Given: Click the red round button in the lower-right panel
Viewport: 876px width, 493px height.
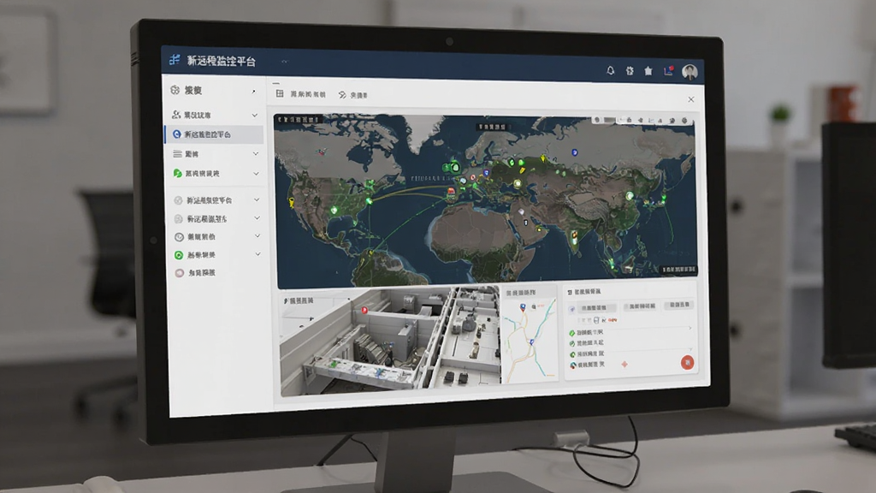Looking at the screenshot, I should click(687, 363).
